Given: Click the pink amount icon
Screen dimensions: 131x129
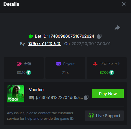Looking at the screenshot, I should 19,64.
